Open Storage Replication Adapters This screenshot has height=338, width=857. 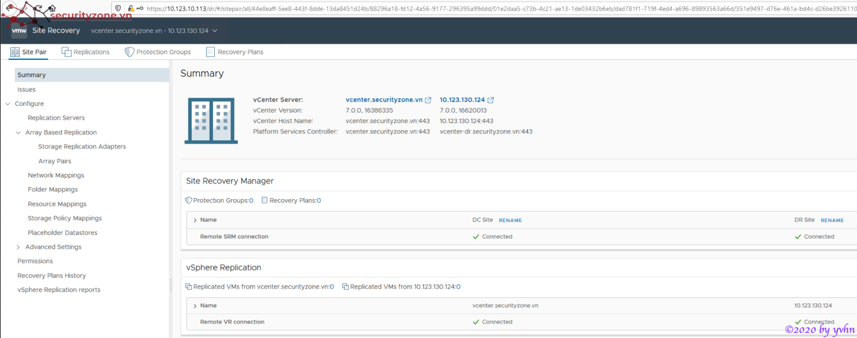(x=82, y=147)
